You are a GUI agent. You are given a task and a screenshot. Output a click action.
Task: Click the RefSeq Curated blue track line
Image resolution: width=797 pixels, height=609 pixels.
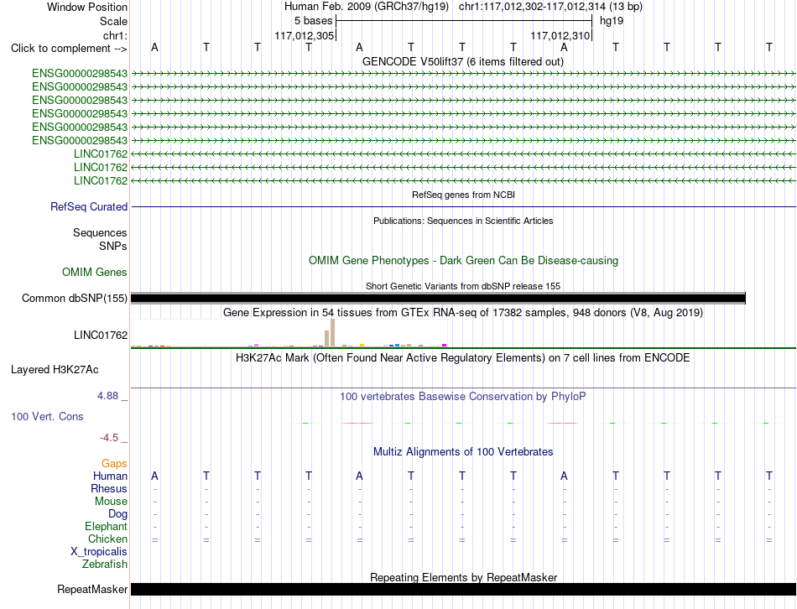pos(463,207)
